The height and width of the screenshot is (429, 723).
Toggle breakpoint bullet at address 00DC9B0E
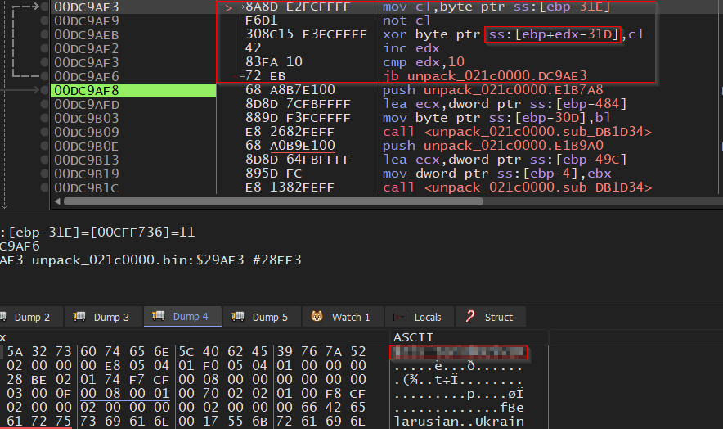[x=44, y=146]
